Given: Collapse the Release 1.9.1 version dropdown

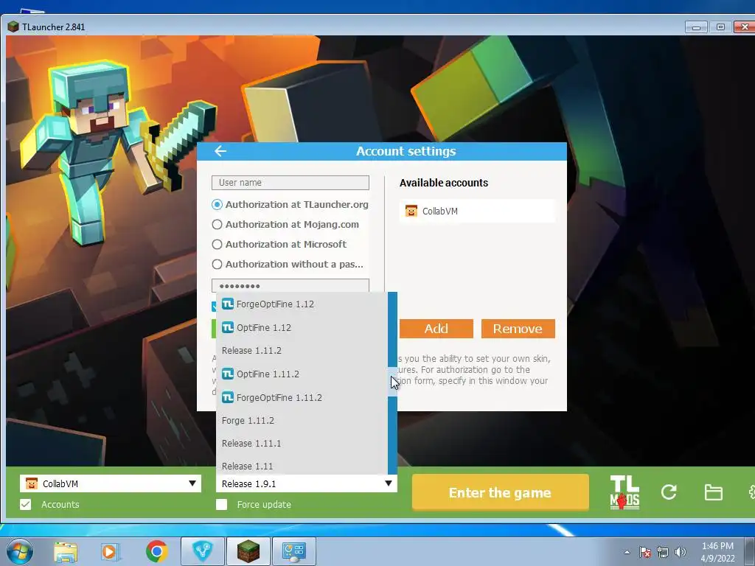Looking at the screenshot, I should 307,483.
